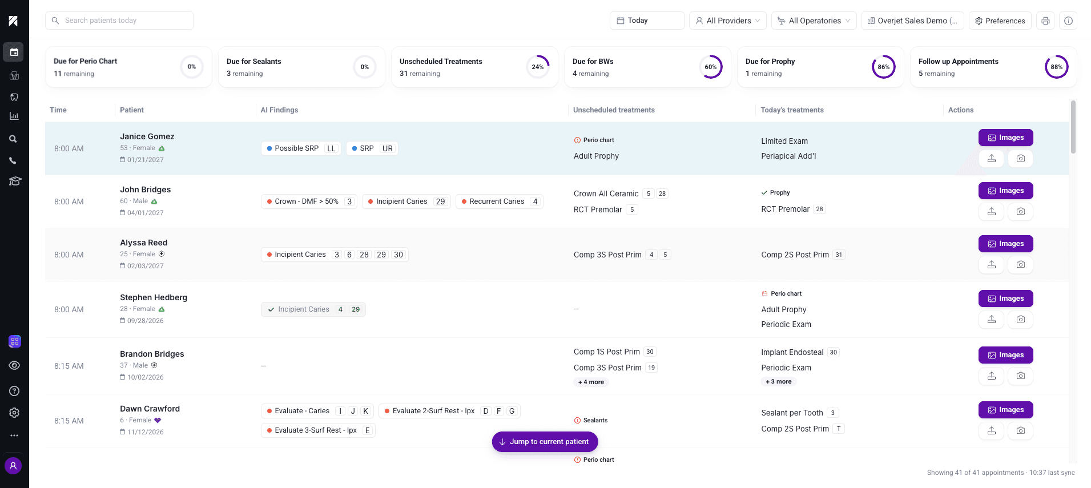Image resolution: width=1091 pixels, height=488 pixels.
Task: Expand '+ 4 more' unscheduled treatments
Action: click(591, 382)
